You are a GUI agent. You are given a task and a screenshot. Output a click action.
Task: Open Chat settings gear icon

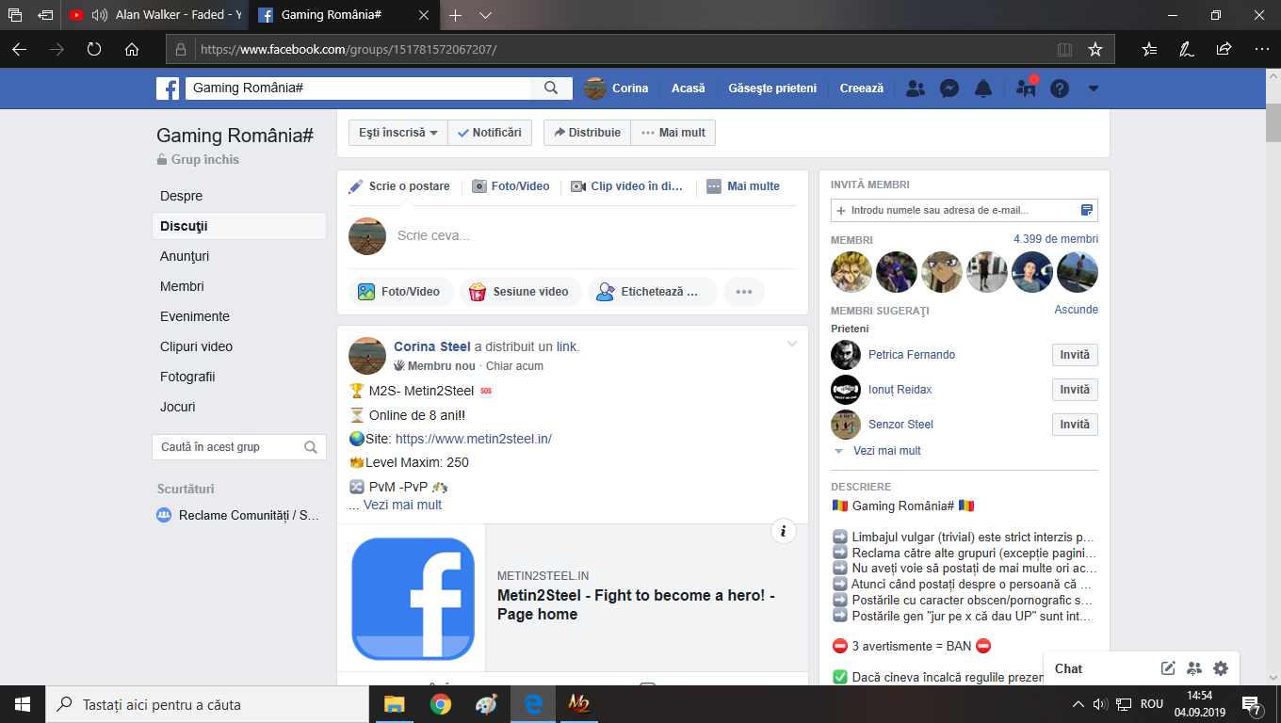click(x=1221, y=668)
